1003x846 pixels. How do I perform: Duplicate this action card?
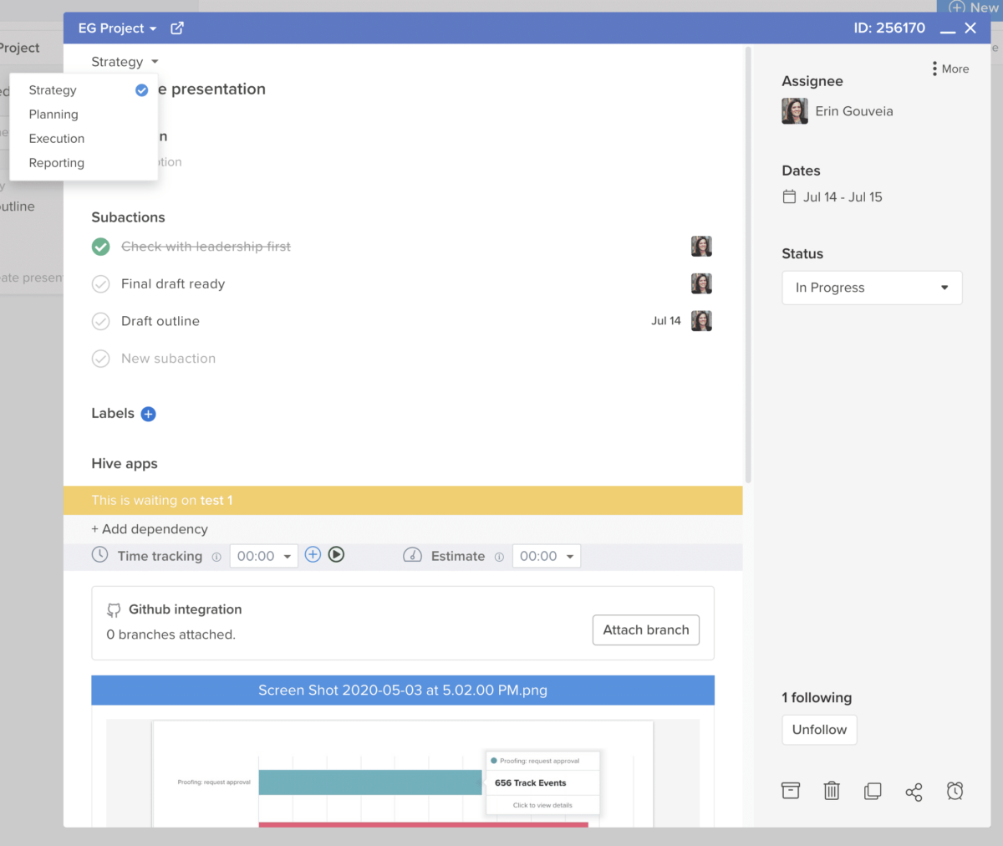coord(873,790)
